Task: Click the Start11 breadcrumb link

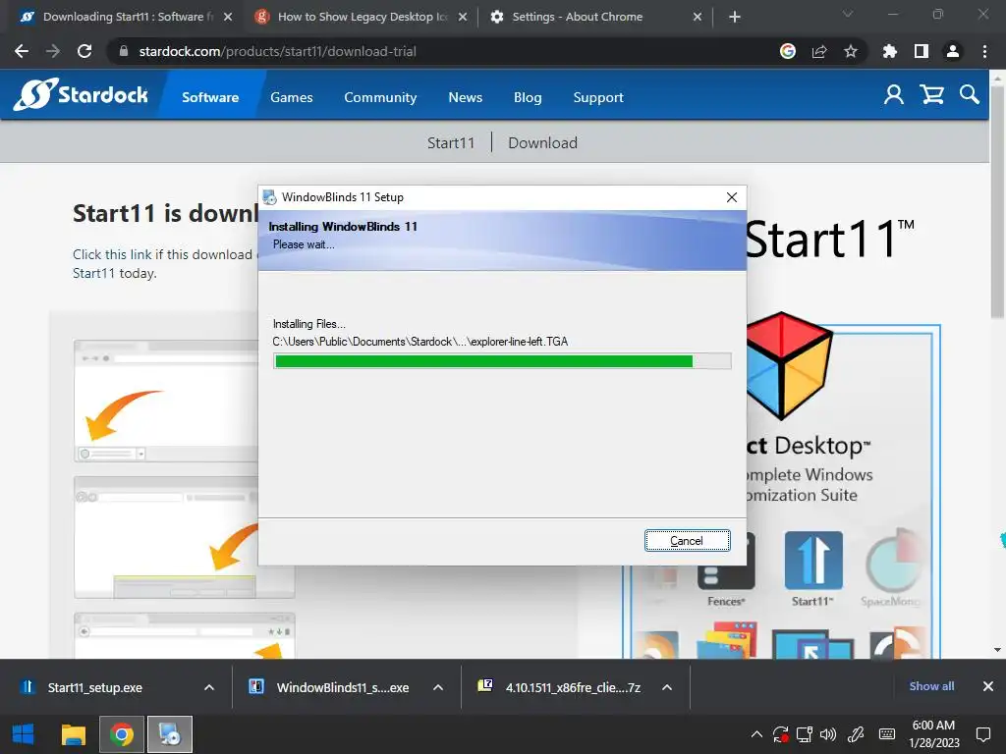Action: coord(451,142)
